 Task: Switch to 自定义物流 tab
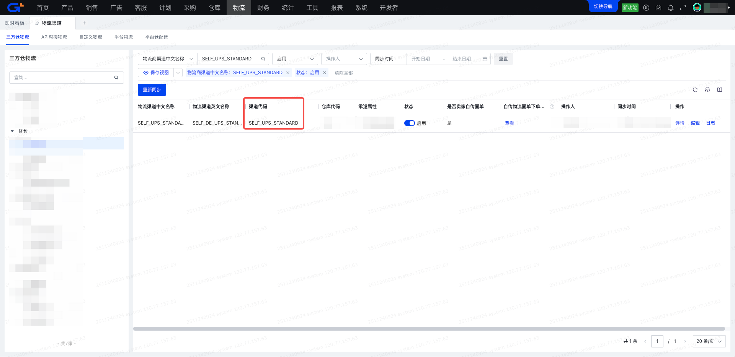91,37
